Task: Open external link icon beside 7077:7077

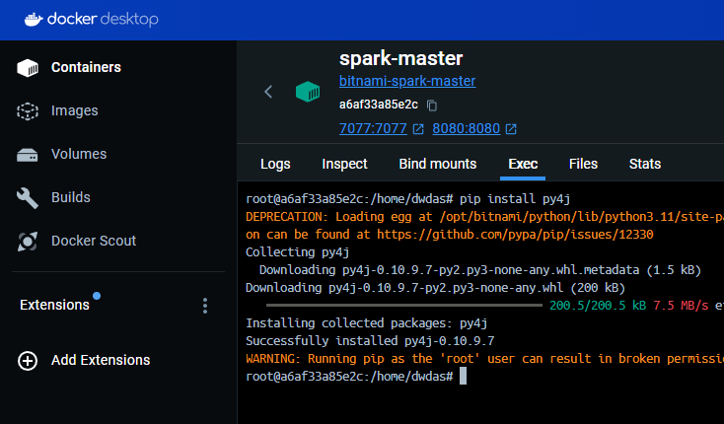Action: tap(418, 129)
